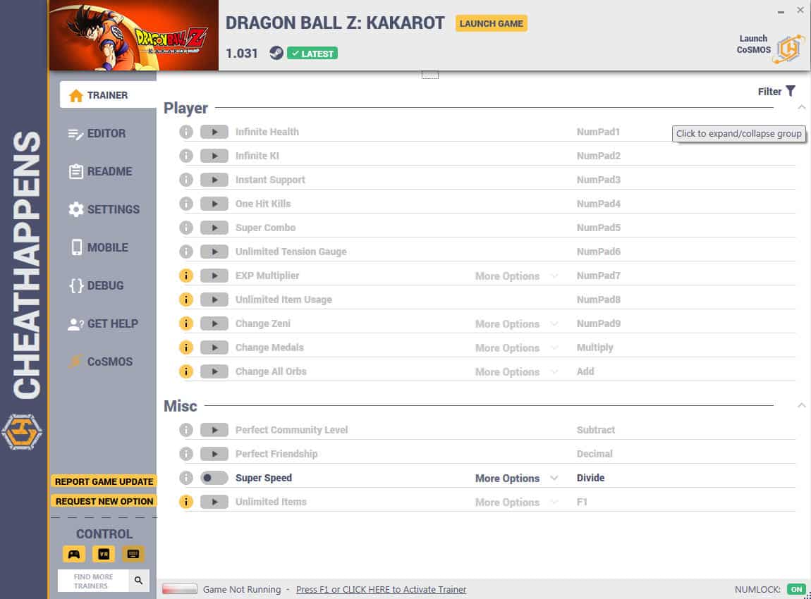Open the GET HELP tab

pos(103,323)
